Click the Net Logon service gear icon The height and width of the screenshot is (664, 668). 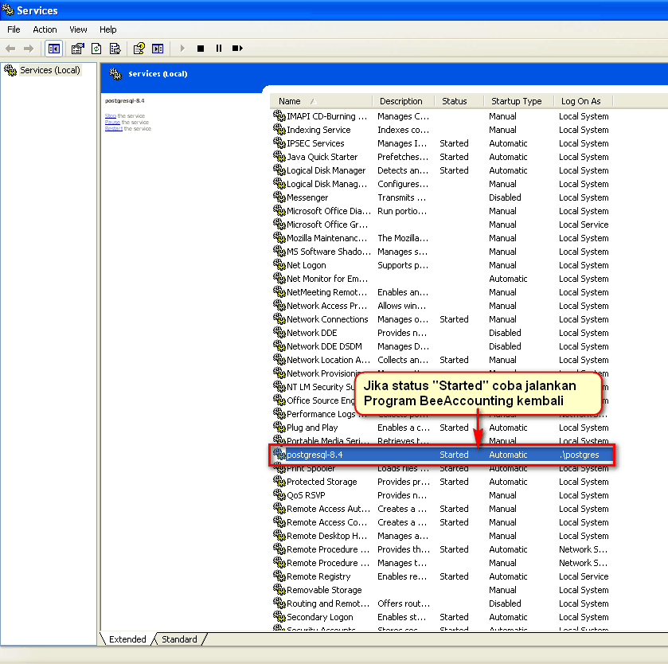pyautogui.click(x=279, y=265)
